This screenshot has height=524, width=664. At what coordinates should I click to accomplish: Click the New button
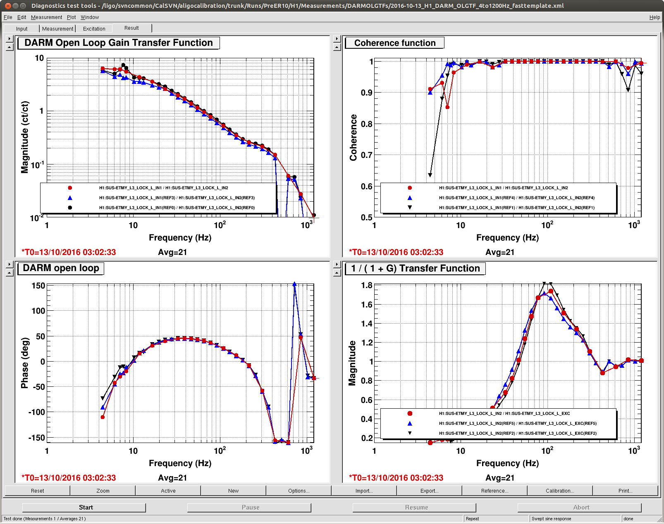coord(234,491)
